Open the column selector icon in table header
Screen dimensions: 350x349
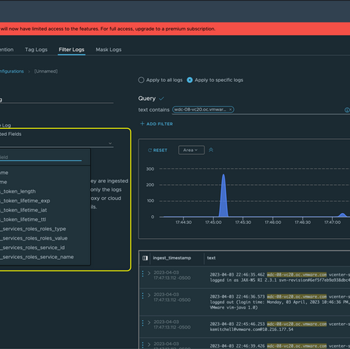coord(145,258)
